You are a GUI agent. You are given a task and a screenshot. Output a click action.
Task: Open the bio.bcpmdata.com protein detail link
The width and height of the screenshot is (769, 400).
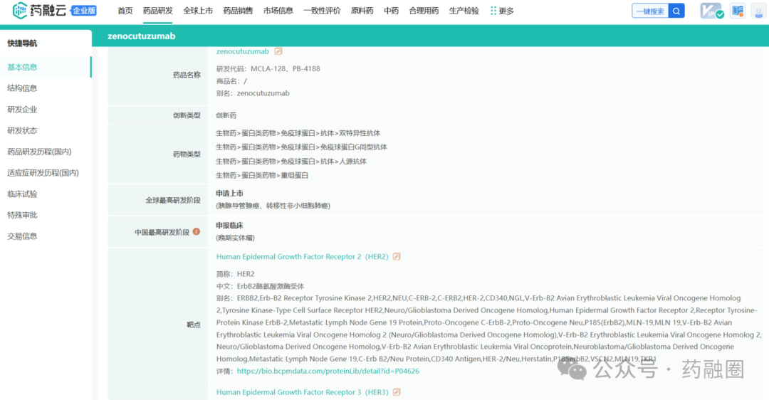328,371
